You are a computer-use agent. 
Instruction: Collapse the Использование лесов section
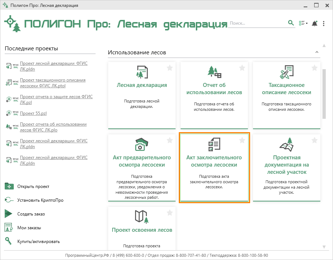point(317,52)
